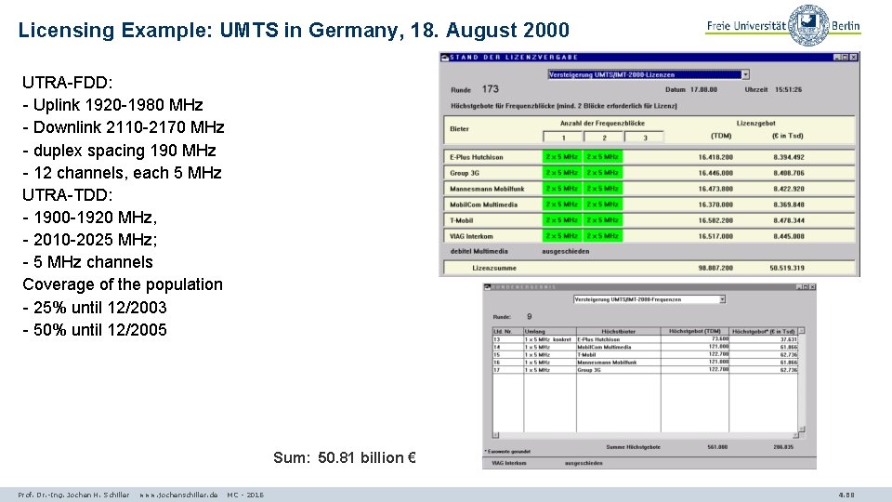Viewport: 892px width, 502px height.
Task: Click the UTRA-TDD heading
Action: point(68,195)
